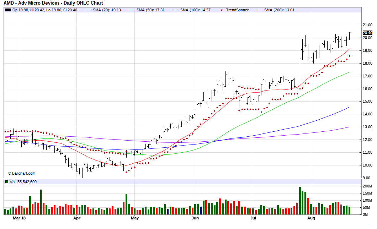Viewport: 377px width, 229px height.
Task: Click the May date axis label
Action: [135, 218]
